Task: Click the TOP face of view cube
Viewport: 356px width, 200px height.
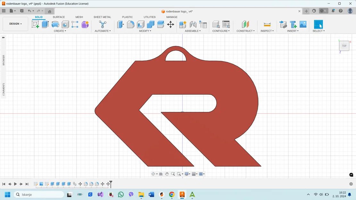Action: 344,46
